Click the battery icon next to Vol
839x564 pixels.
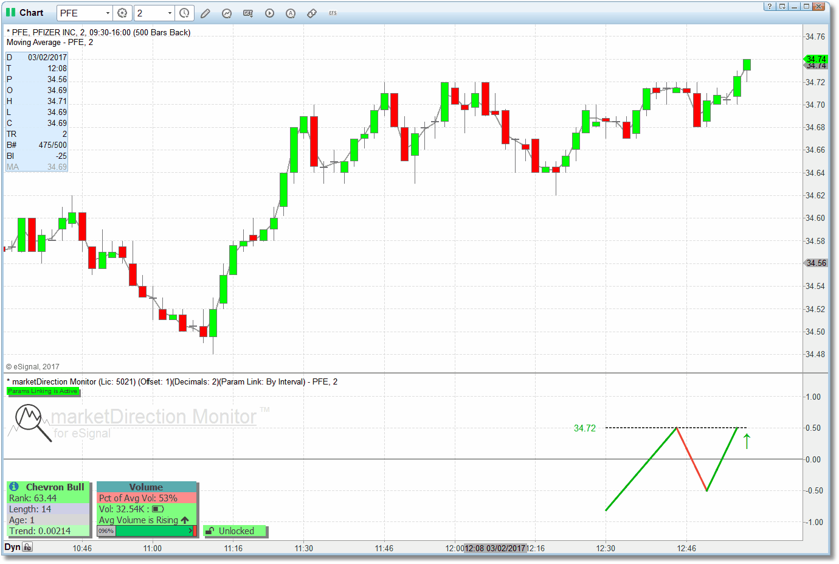point(158,509)
